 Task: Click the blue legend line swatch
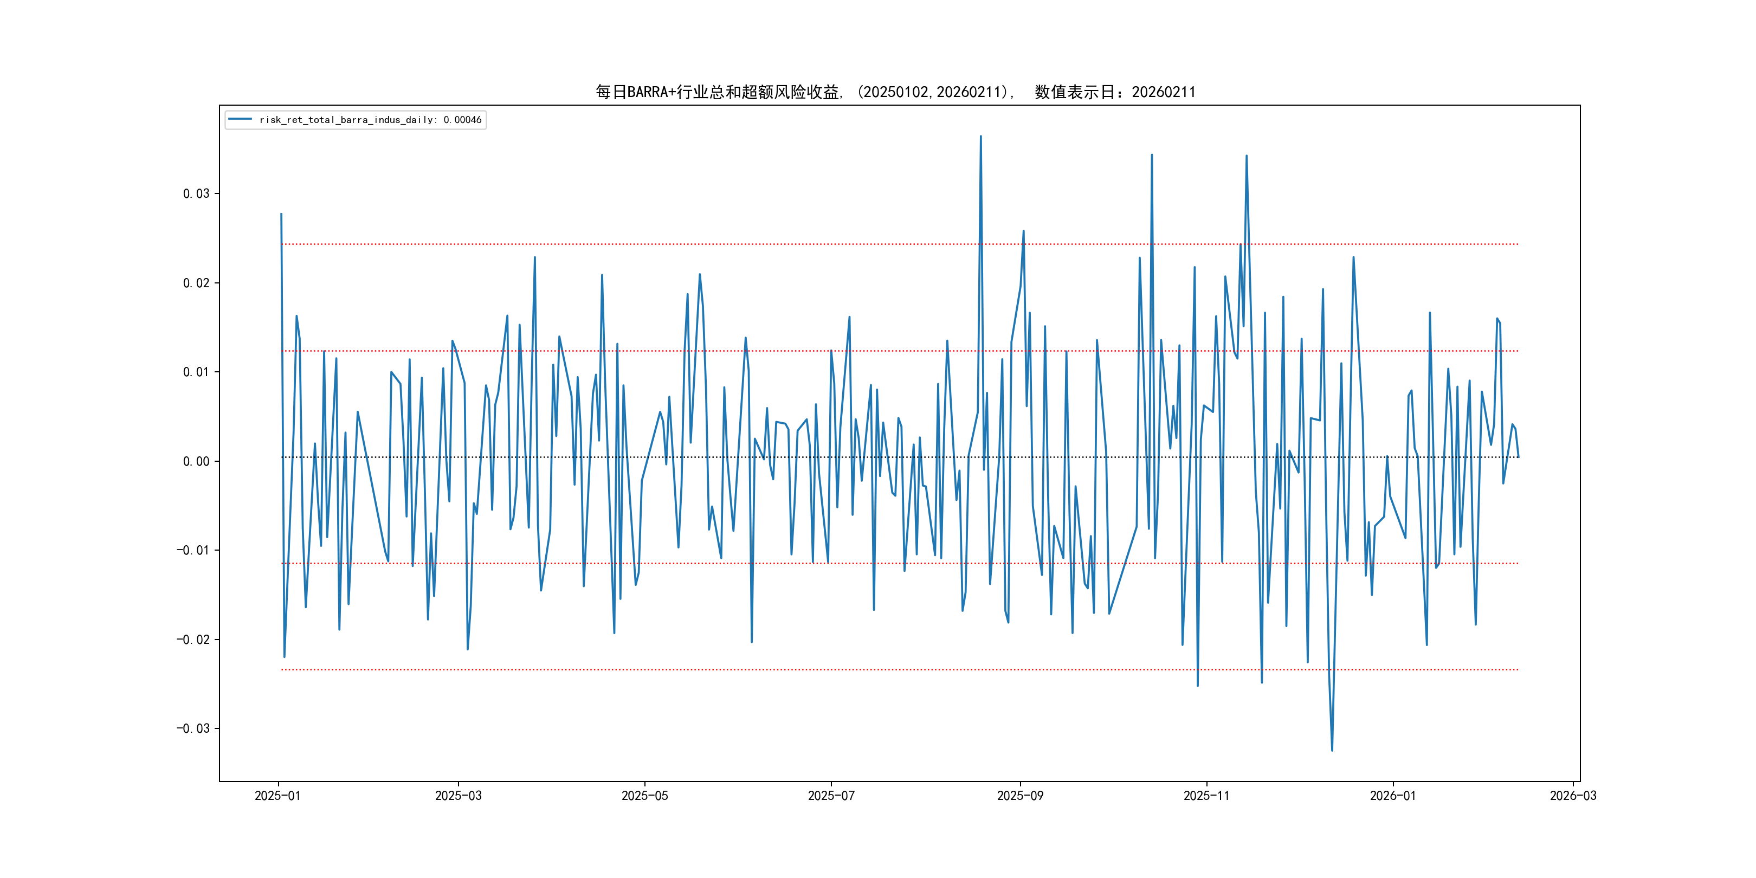click(240, 119)
